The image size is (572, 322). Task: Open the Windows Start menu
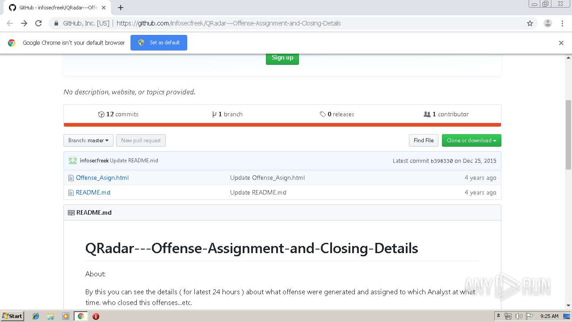tap(13, 316)
